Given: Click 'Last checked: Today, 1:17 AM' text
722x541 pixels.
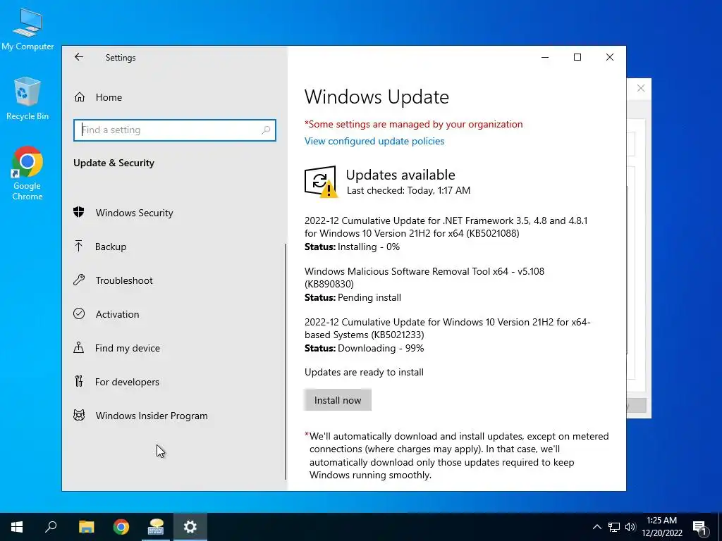Looking at the screenshot, I should click(408, 190).
